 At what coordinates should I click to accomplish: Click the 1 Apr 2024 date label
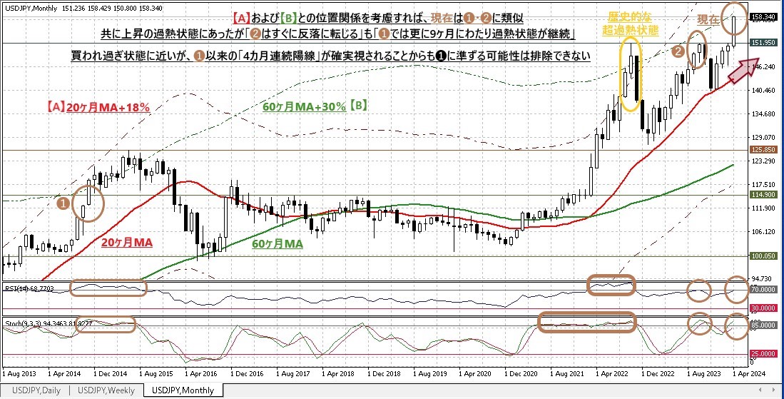tap(750, 373)
